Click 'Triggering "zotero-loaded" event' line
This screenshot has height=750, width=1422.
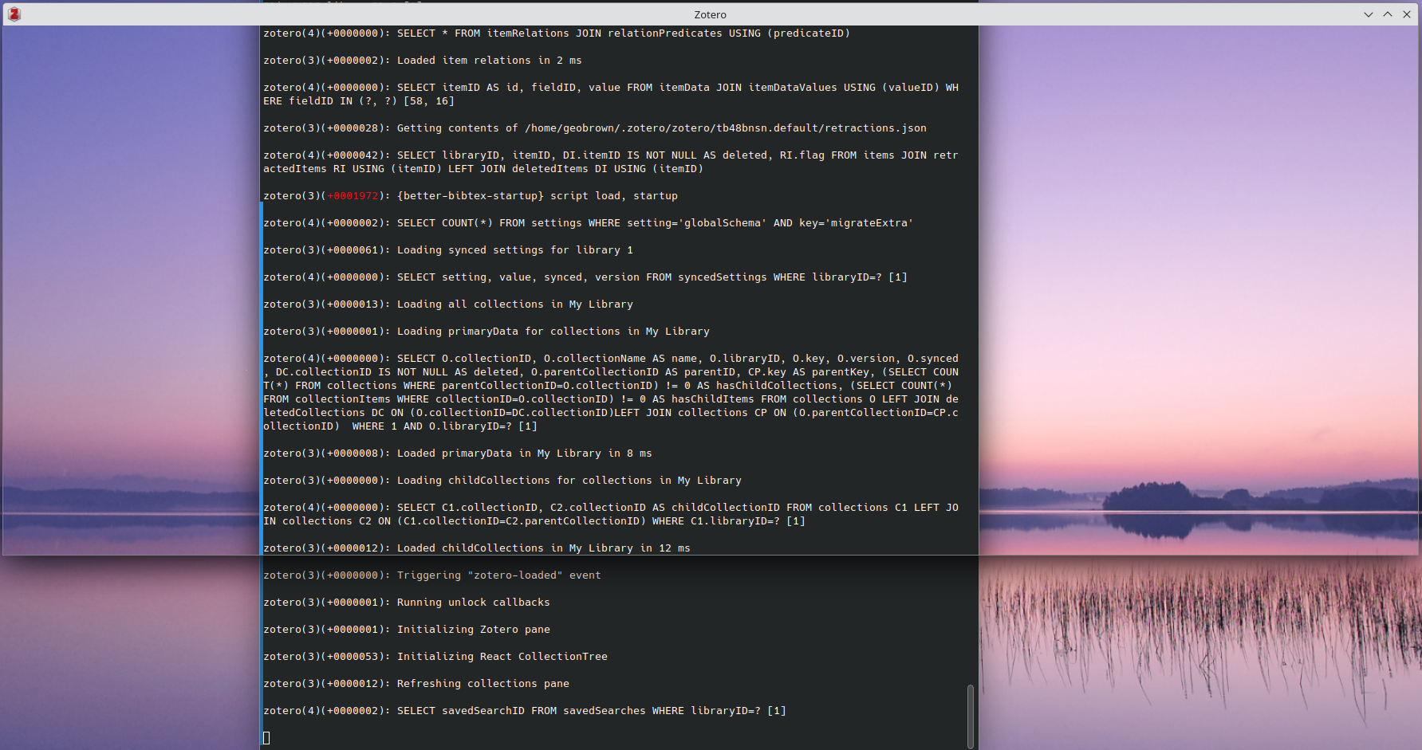pyautogui.click(x=432, y=575)
